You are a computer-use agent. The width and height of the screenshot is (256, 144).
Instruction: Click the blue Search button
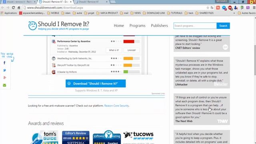pos(223,26)
